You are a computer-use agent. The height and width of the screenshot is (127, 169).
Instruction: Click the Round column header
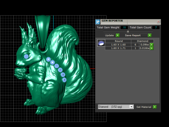(x=118, y=41)
